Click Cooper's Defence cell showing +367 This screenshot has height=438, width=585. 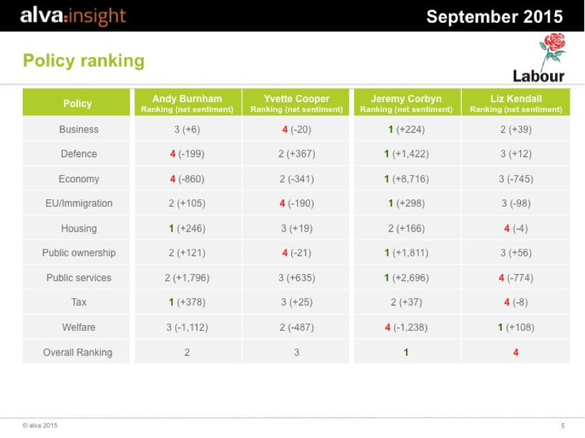click(296, 154)
